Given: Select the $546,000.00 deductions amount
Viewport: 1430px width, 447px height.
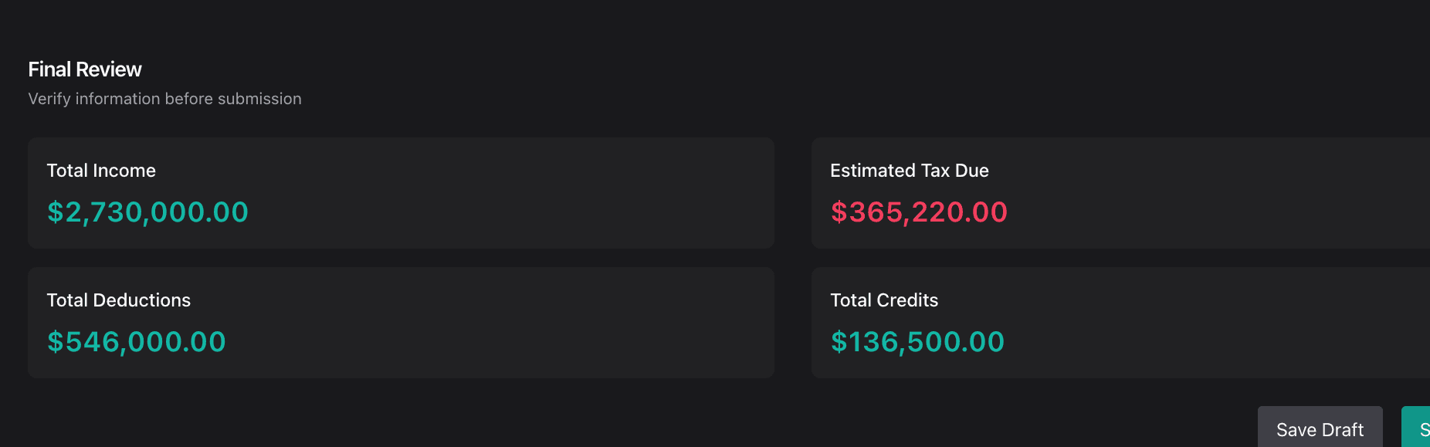Looking at the screenshot, I should (137, 342).
